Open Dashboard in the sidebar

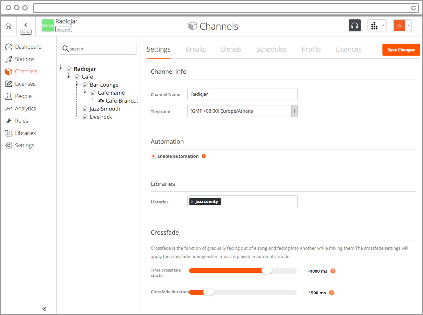[x=28, y=47]
